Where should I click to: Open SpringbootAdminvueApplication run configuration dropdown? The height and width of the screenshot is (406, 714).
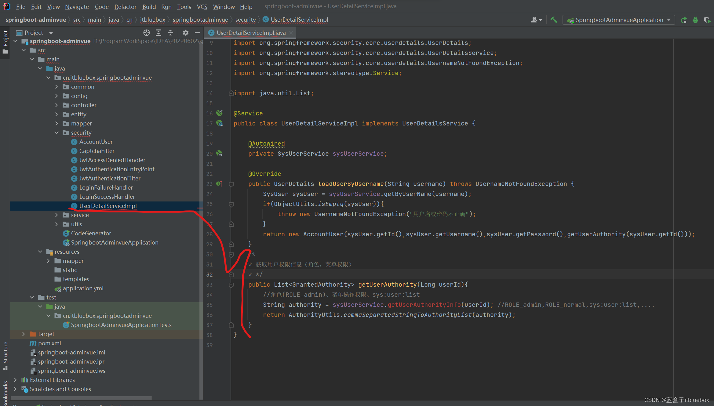619,20
